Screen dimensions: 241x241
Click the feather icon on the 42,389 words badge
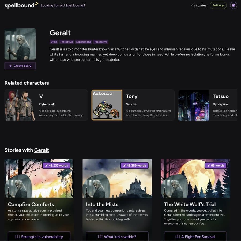click(x=125, y=165)
